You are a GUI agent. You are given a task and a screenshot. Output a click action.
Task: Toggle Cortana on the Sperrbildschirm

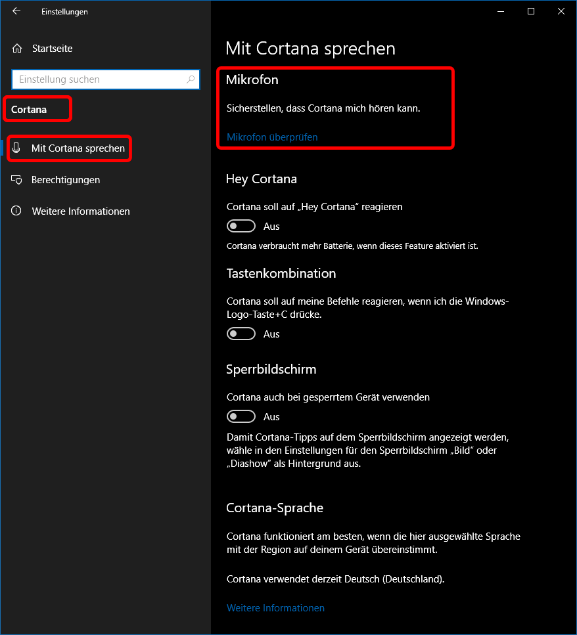tap(241, 416)
